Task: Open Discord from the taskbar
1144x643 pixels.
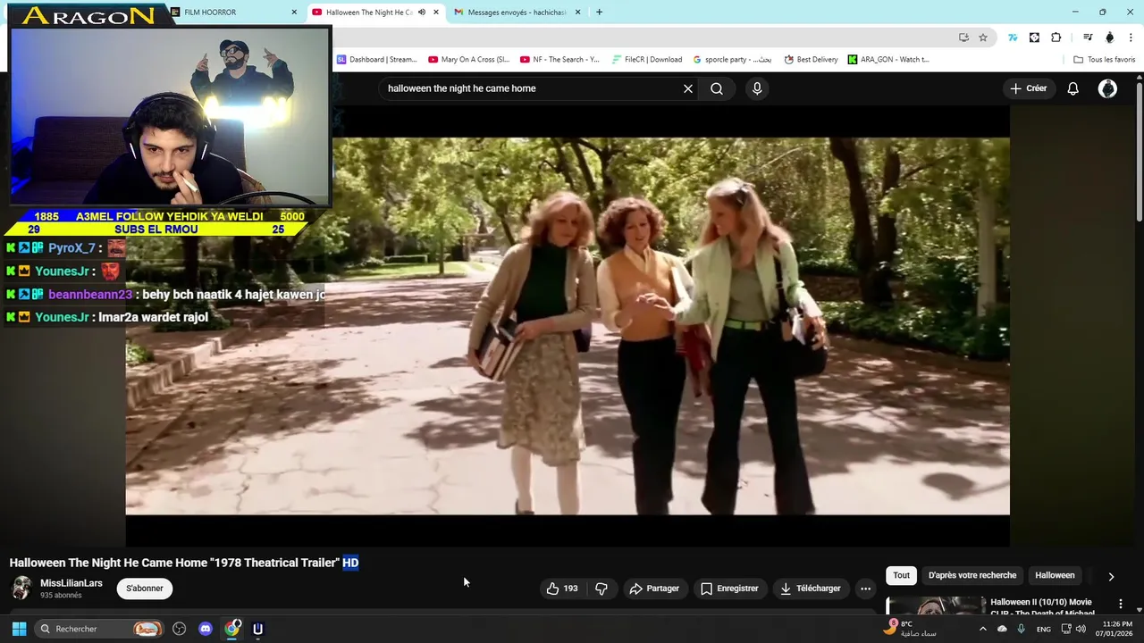Action: tap(206, 629)
